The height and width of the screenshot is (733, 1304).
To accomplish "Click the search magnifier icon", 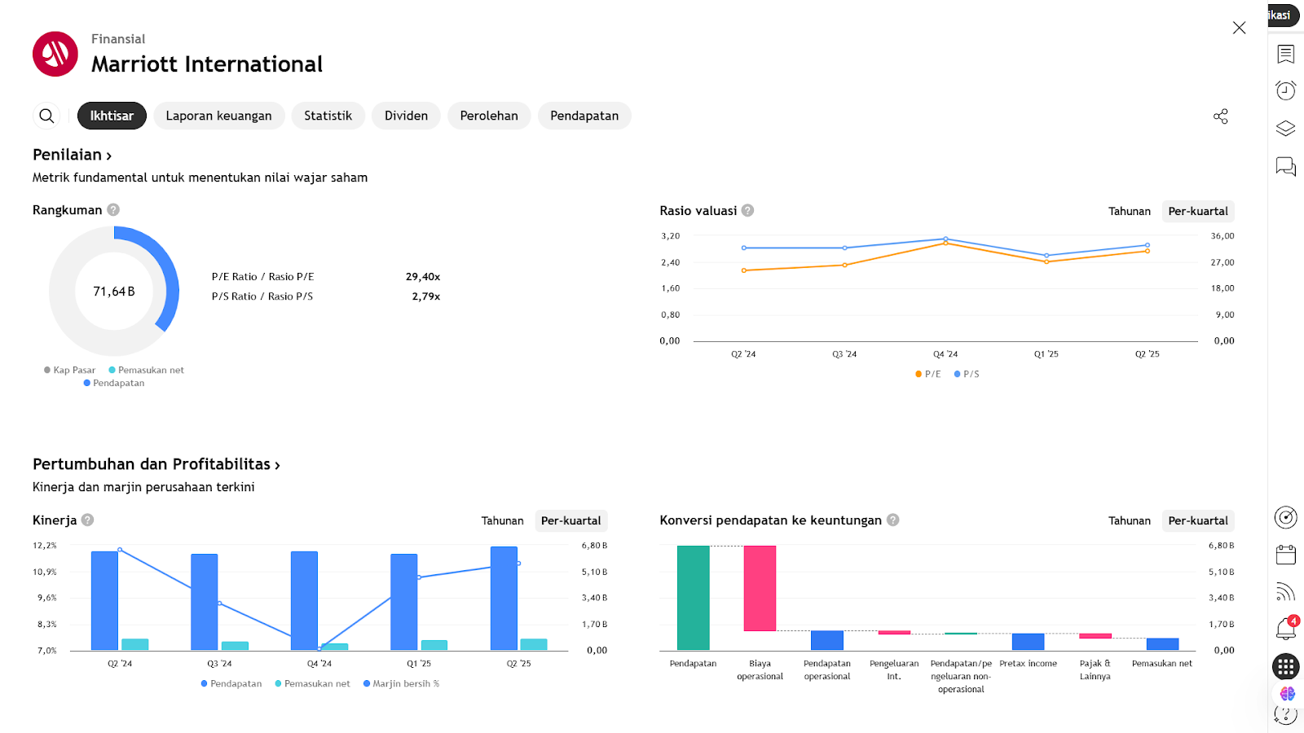I will 47,116.
